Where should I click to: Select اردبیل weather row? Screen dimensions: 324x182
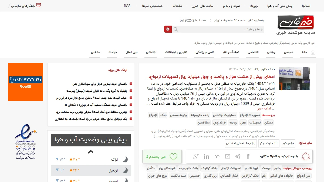(x=91, y=170)
